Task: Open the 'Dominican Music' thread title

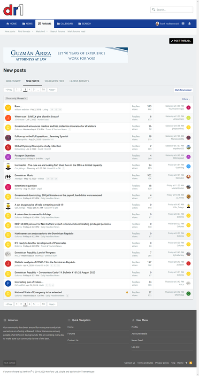Action: (x=24, y=175)
